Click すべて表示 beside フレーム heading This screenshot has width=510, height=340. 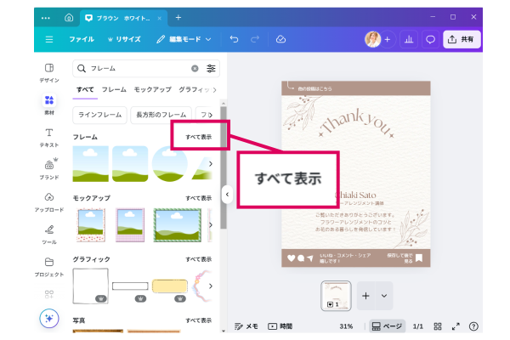click(x=199, y=137)
